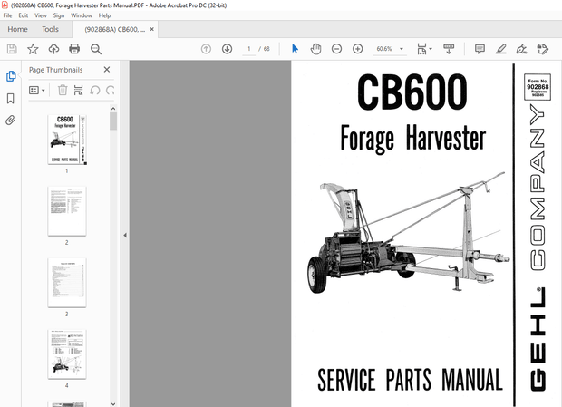Switch to the Home tab
Image resolution: width=562 pixels, height=407 pixels.
coord(17,29)
